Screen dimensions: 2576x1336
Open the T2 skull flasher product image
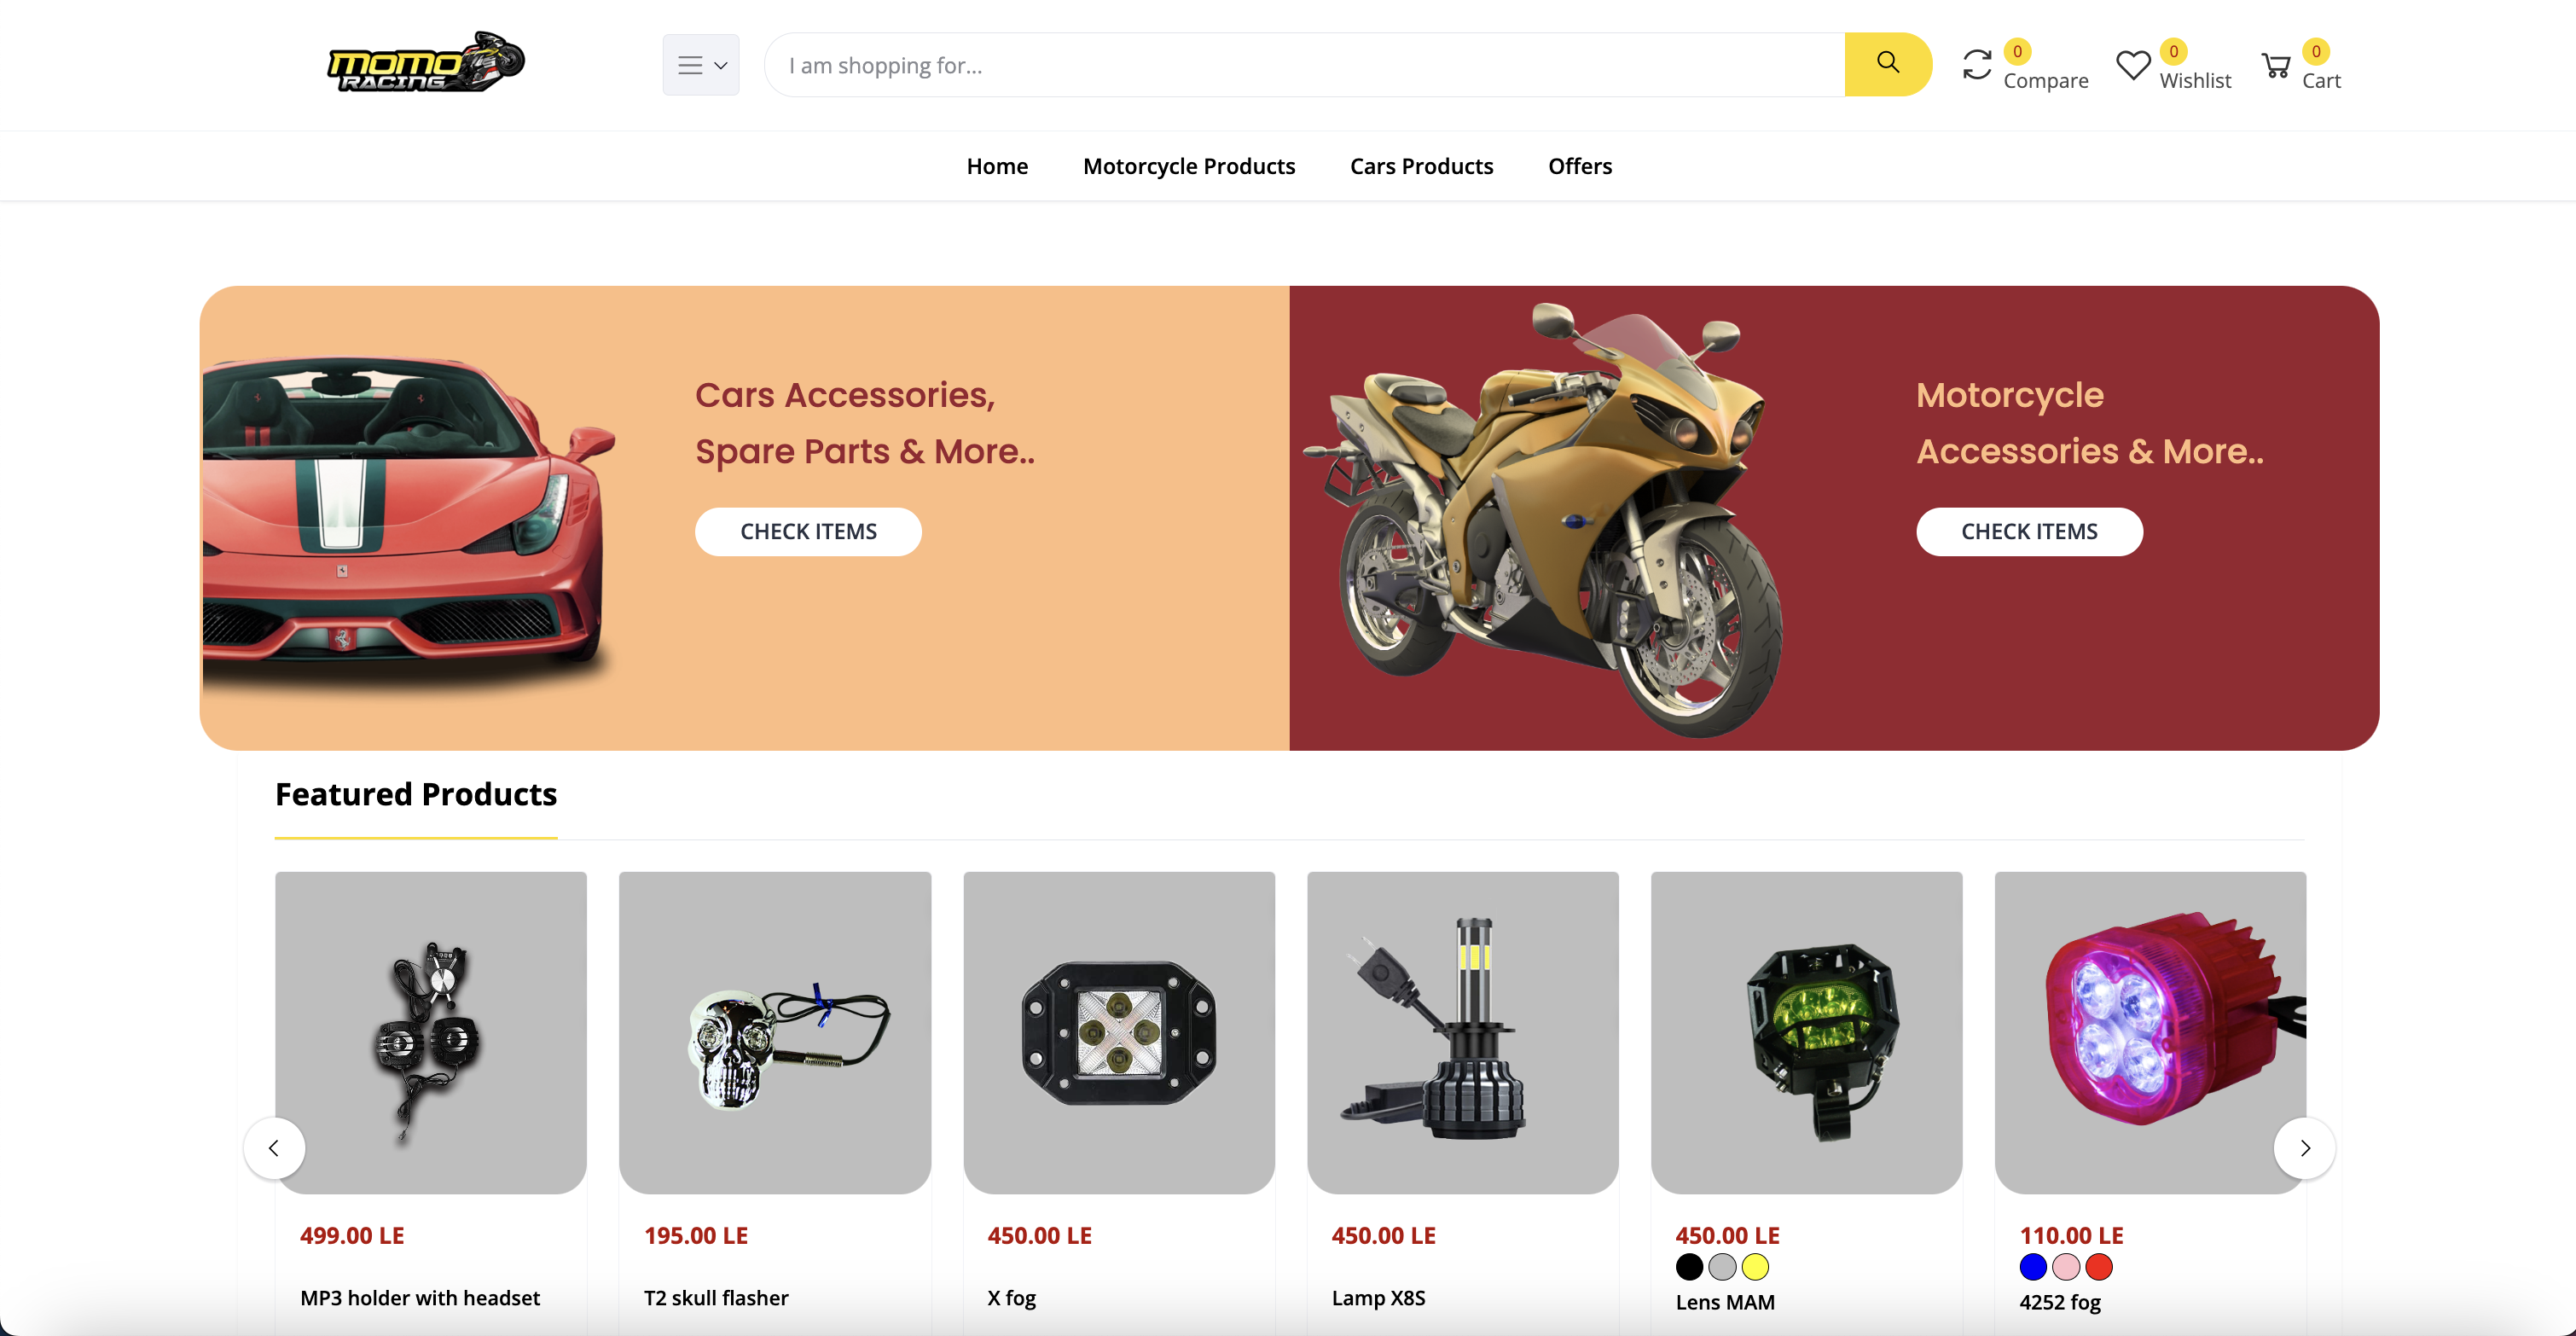coord(775,1032)
